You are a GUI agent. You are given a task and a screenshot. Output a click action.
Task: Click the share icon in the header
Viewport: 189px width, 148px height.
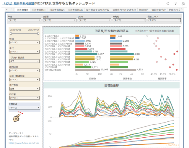click(x=167, y=4)
